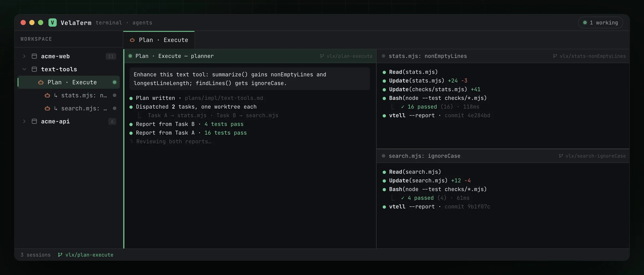Click the prompt box starting Enhance this text tool
Screen dimensions: 644x275
click(x=250, y=79)
